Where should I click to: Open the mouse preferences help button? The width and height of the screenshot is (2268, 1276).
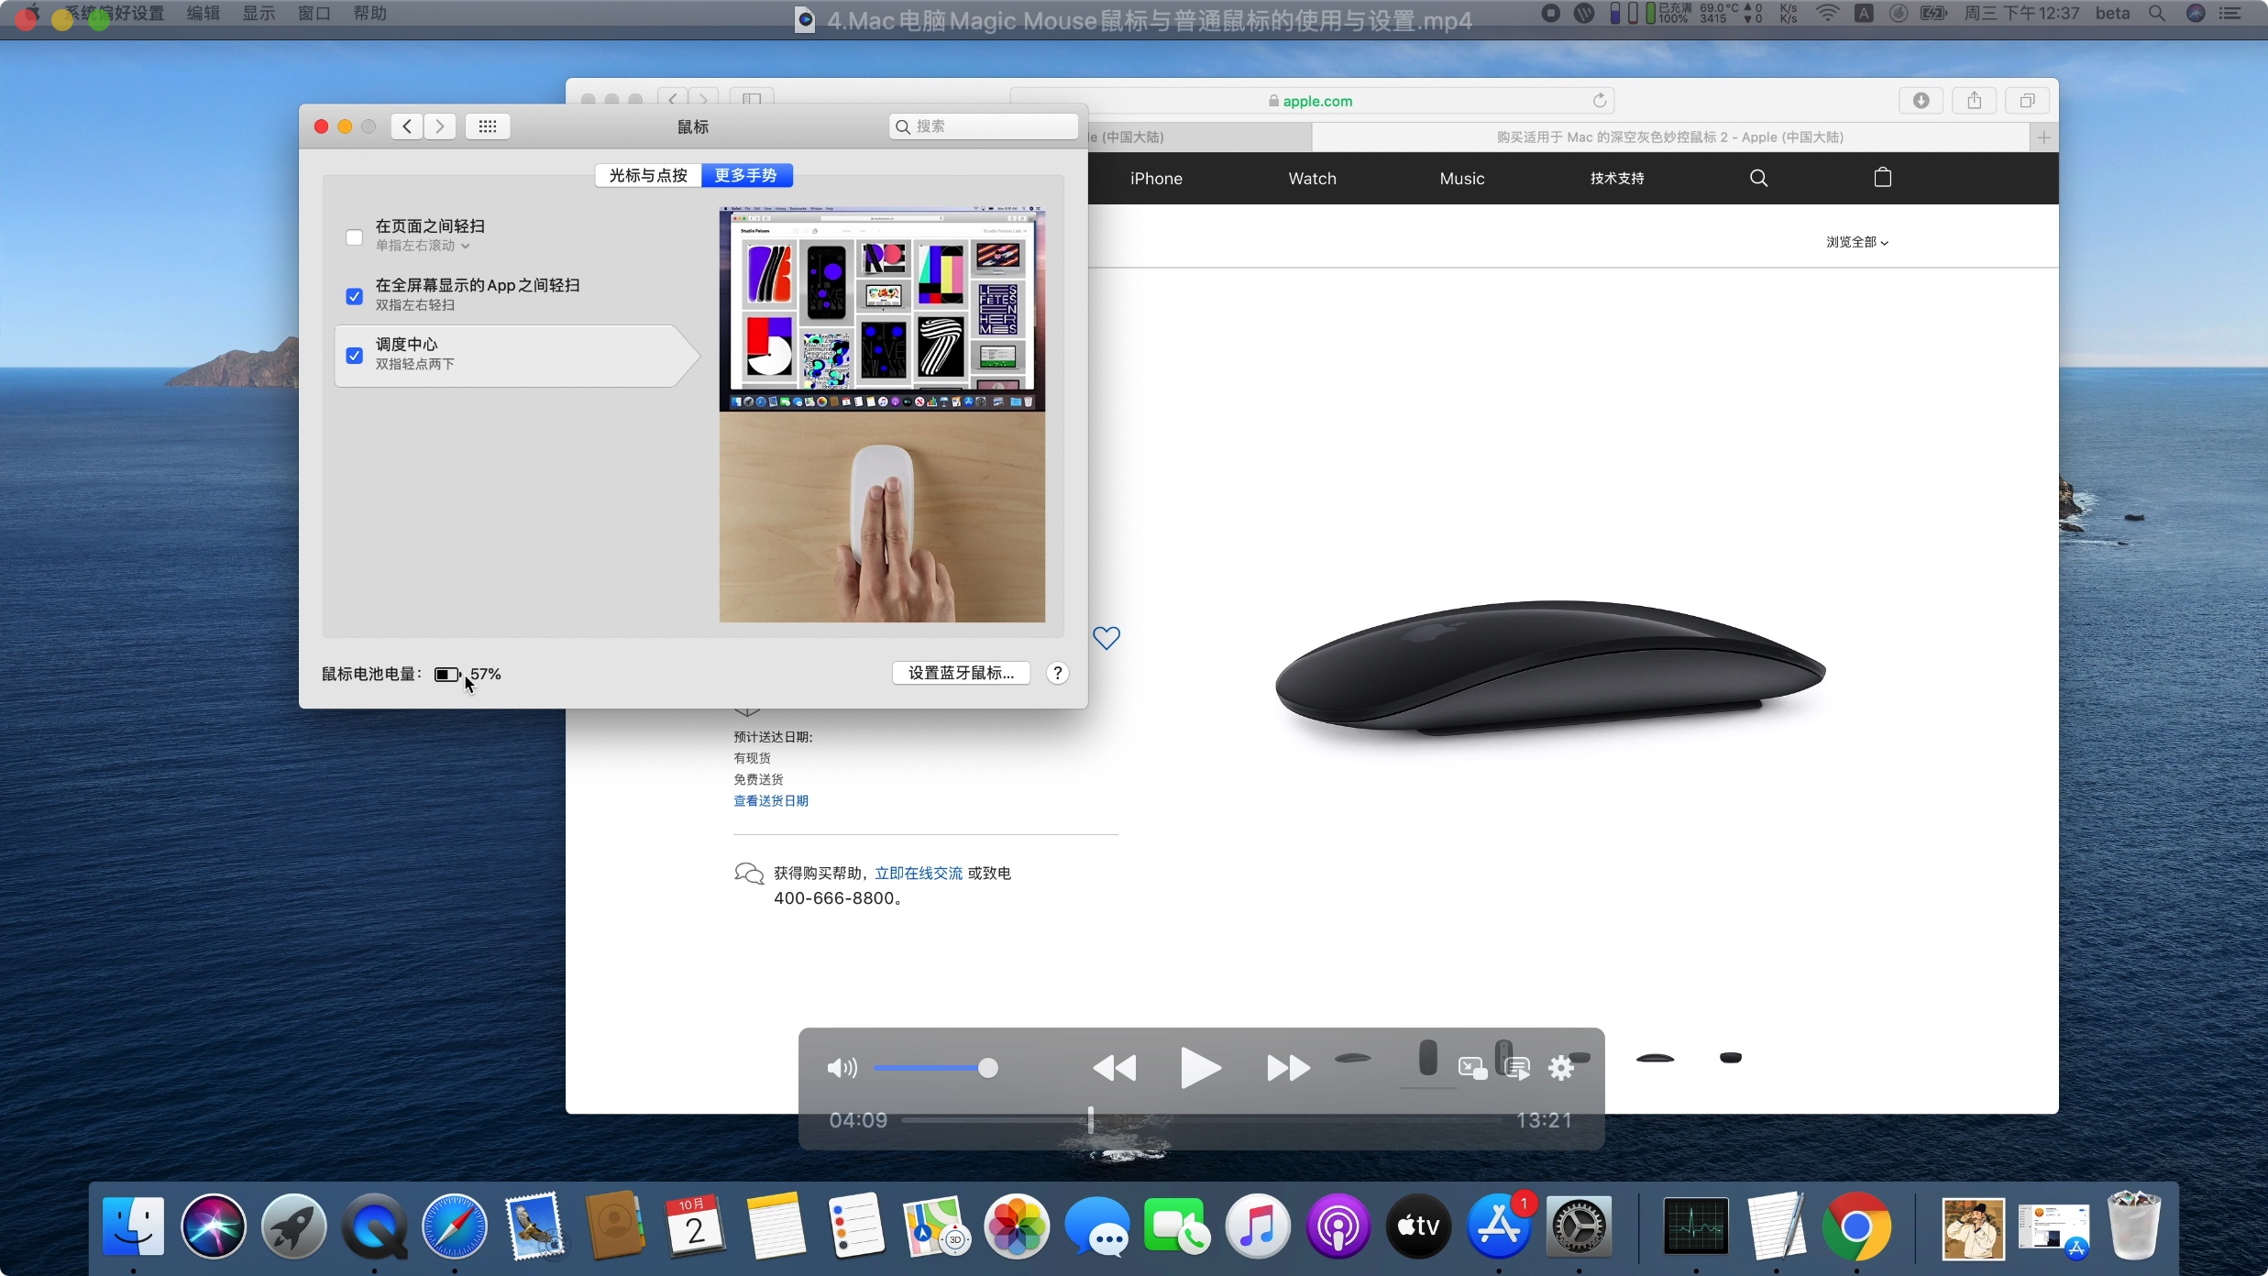[1057, 673]
